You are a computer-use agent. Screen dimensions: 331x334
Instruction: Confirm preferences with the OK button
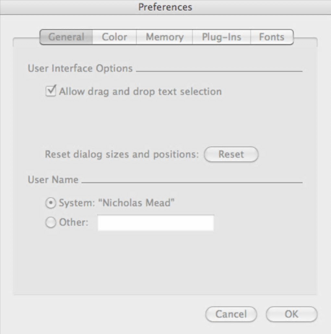click(291, 314)
